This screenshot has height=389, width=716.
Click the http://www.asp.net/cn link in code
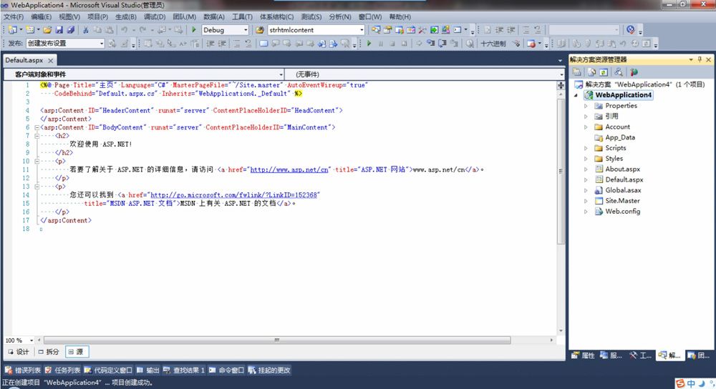tap(289, 169)
